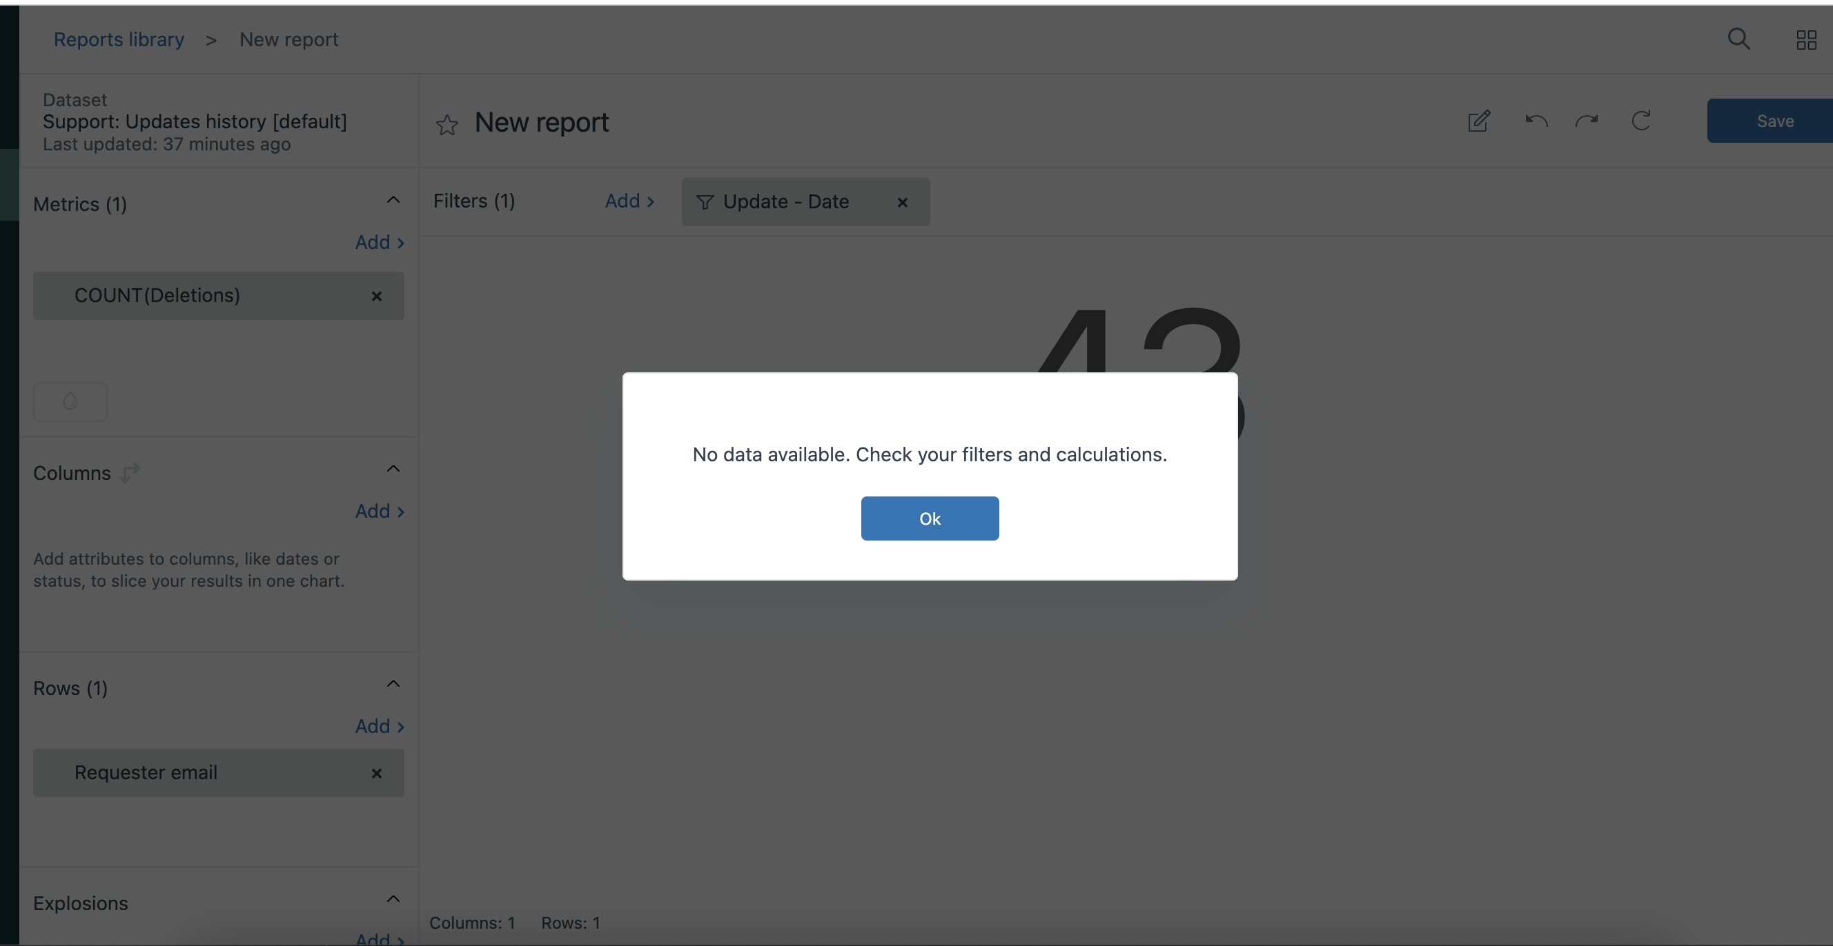Click the undo icon in toolbar

click(1536, 121)
